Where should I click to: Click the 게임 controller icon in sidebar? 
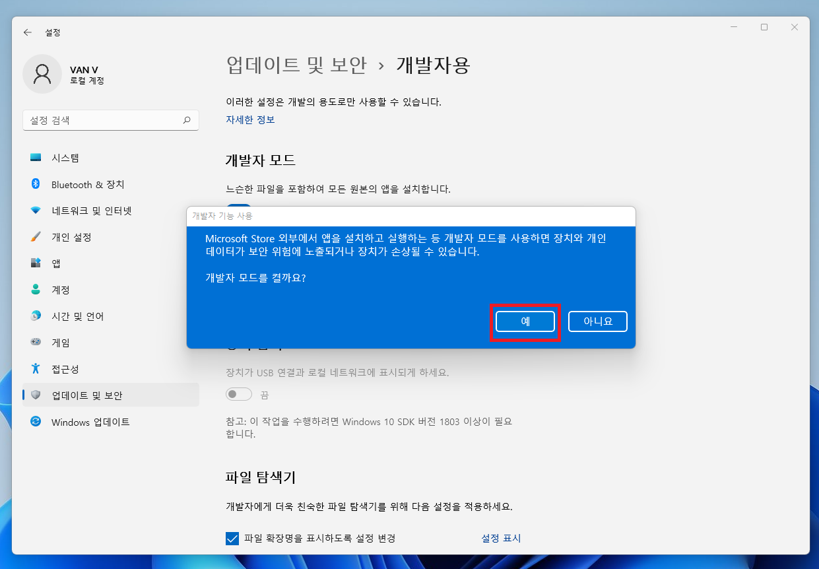36,343
